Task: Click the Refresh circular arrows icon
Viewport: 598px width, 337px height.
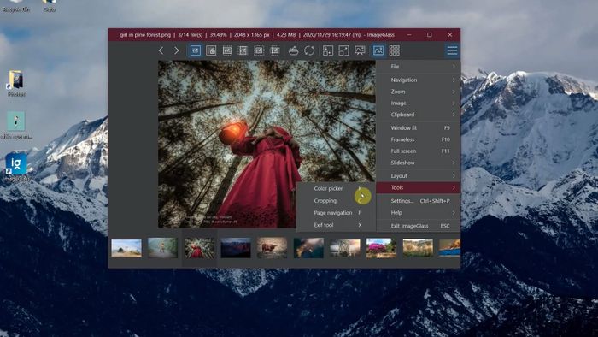Action: (309, 50)
